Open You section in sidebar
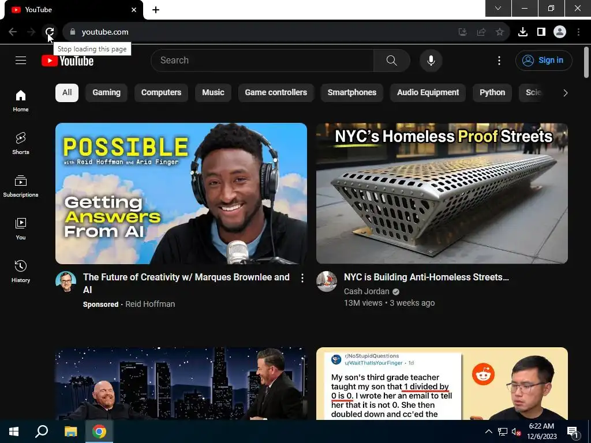 click(21, 228)
